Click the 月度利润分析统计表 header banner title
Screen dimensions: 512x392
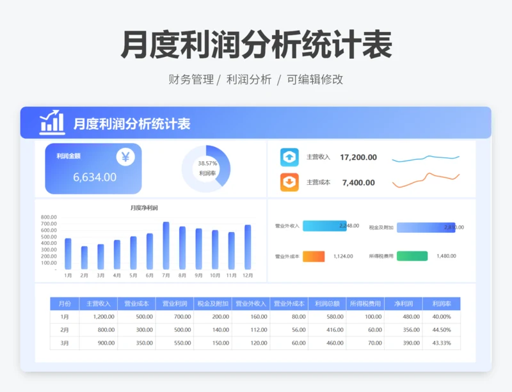pyautogui.click(x=132, y=124)
